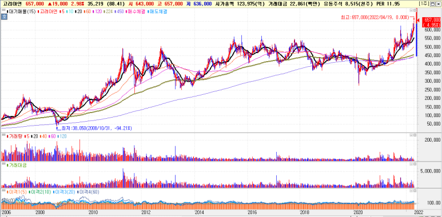Select the 120-period price moving average legend

(97, 11)
